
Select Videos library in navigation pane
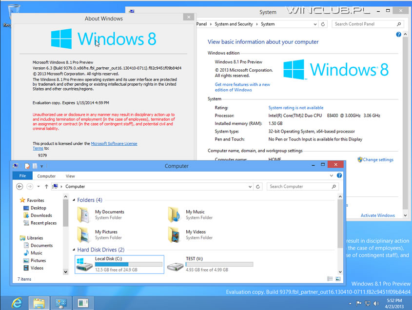pos(33,268)
